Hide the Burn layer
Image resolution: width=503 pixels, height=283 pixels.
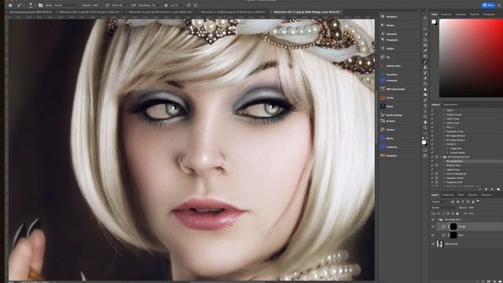tap(433, 235)
